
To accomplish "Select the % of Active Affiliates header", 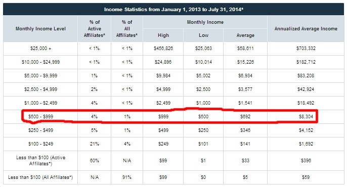I will (94, 29).
